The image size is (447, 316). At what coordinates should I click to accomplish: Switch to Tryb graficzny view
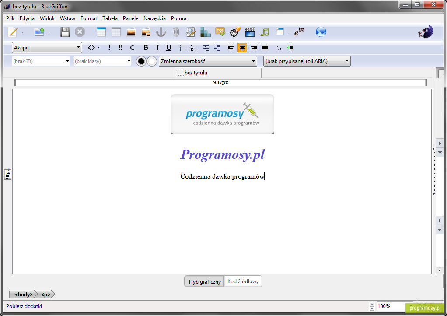pos(204,281)
